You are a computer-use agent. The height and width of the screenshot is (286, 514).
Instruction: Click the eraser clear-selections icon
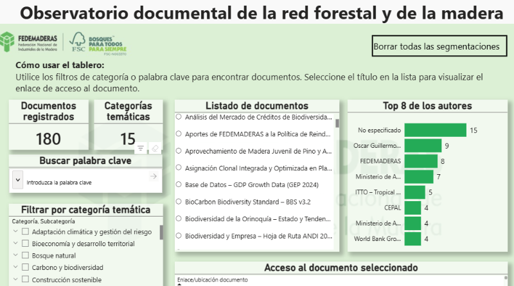[154, 148]
